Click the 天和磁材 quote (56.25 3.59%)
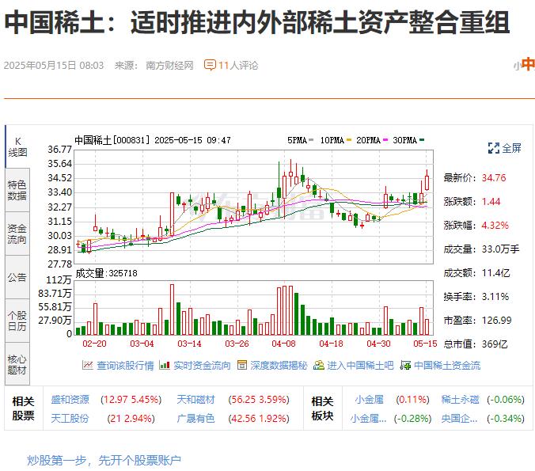This screenshot has height=471, width=535. 259,399
